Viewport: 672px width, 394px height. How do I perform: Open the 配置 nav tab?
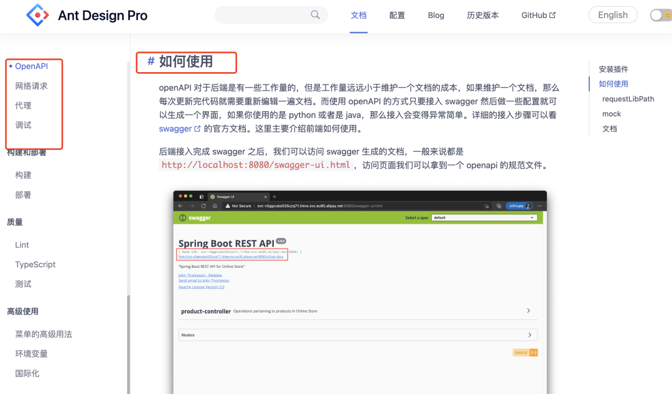click(x=397, y=16)
